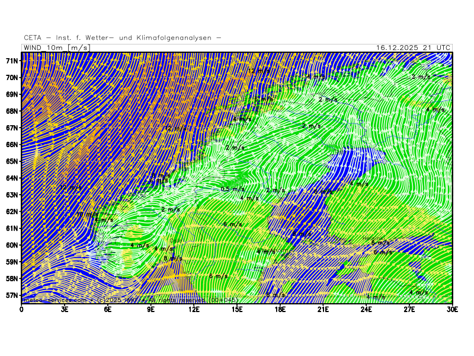This screenshot has width=474, height=356.
Task: Click the 30E longitude axis label
Action: 453,309
